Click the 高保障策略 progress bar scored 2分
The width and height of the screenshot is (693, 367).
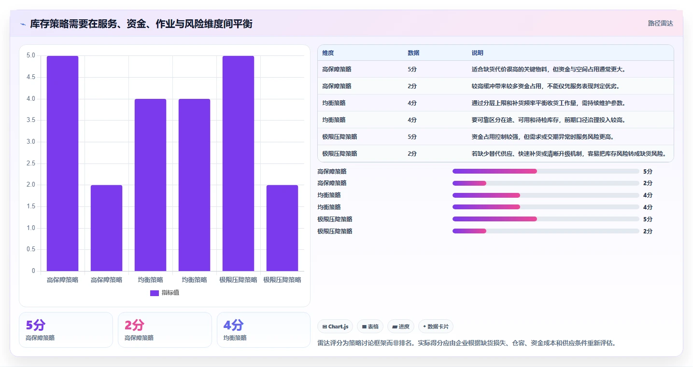(x=546, y=183)
